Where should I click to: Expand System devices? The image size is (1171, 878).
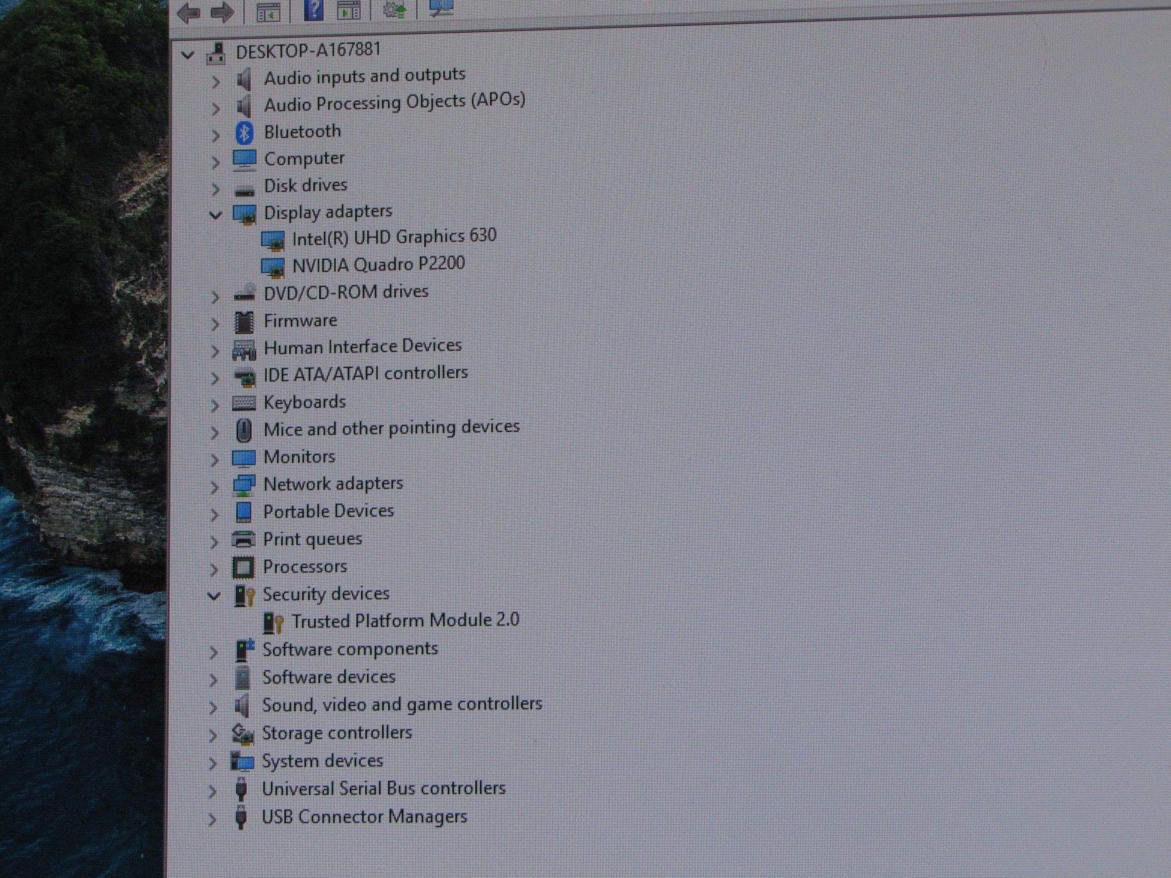coord(213,764)
